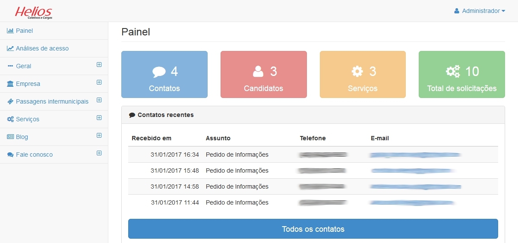The width and height of the screenshot is (518, 243).
Task: Click Pedido de Informações in the 11:44 row
Action: click(237, 202)
